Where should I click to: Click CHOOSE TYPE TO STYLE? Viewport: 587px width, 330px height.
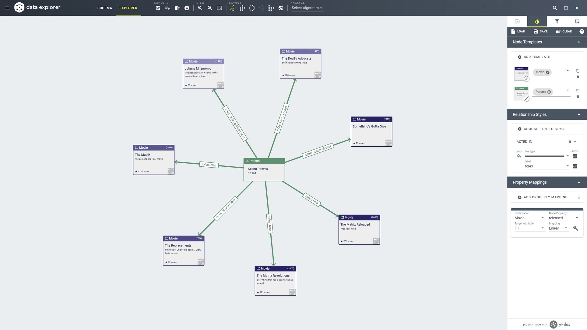click(547, 129)
